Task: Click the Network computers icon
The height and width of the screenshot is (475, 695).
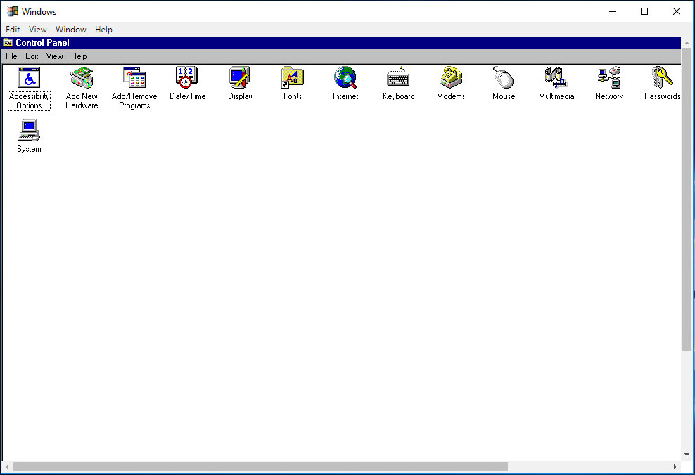Action: coord(609,78)
